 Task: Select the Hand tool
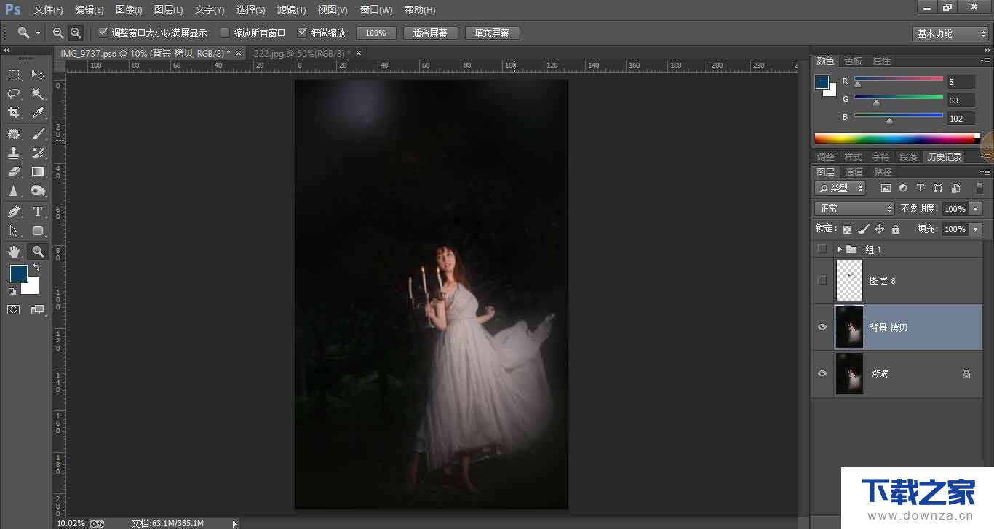point(14,252)
